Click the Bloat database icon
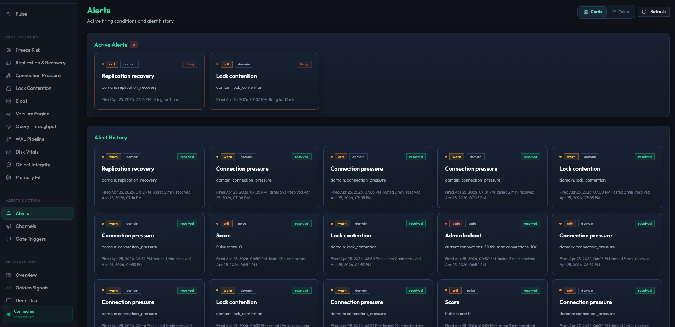 click(9, 101)
